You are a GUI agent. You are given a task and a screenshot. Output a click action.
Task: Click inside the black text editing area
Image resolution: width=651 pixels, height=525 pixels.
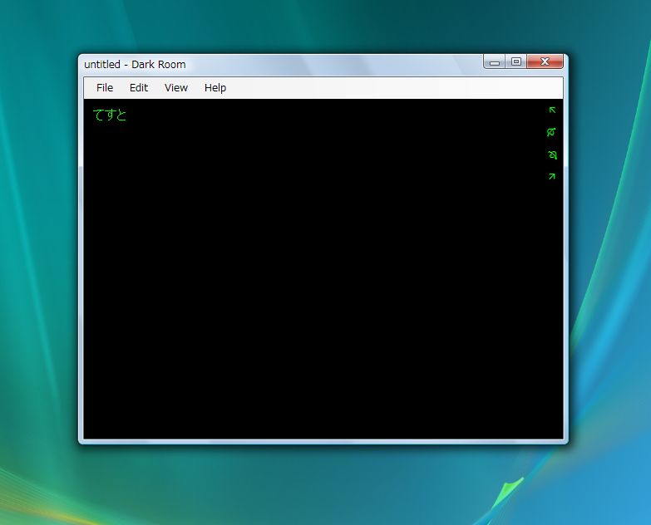pos(323,268)
